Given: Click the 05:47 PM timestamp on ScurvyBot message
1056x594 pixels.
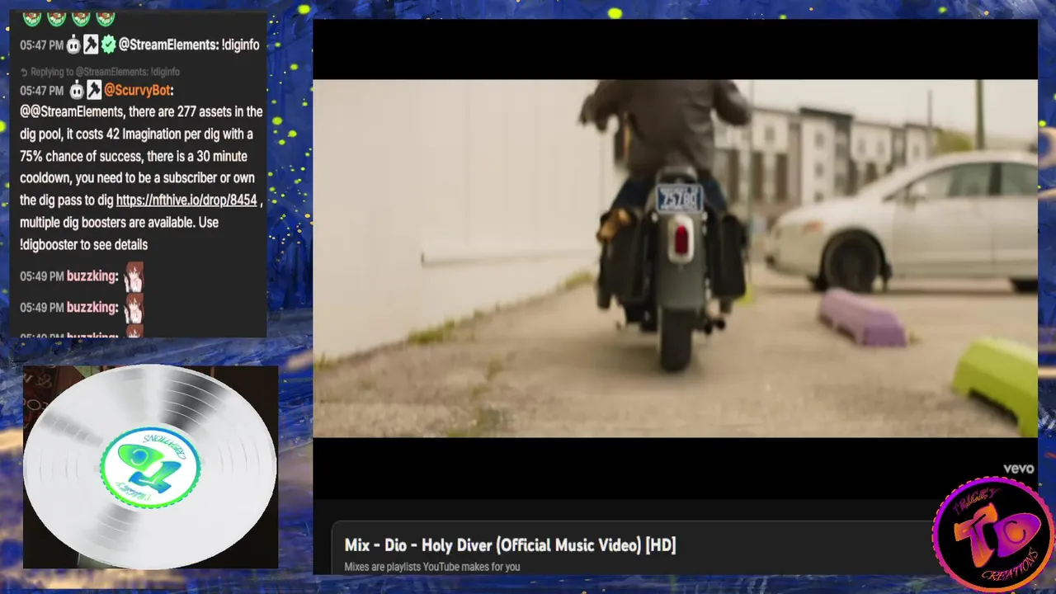Looking at the screenshot, I should [x=41, y=90].
